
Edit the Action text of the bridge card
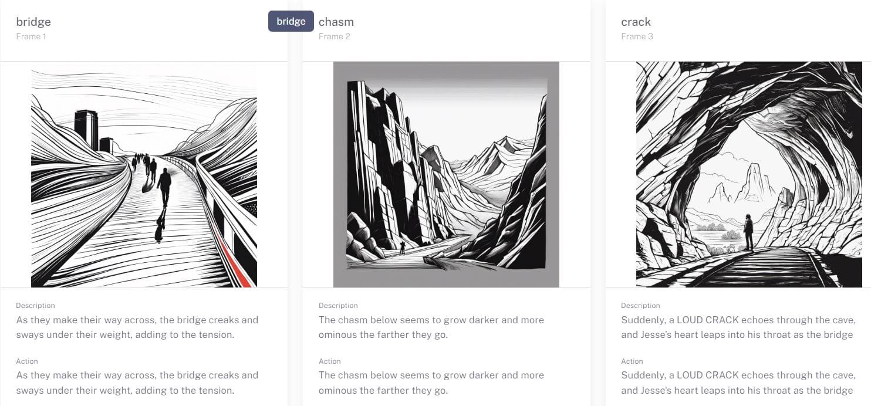[137, 383]
